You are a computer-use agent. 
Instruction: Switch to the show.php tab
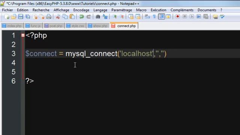(98, 26)
